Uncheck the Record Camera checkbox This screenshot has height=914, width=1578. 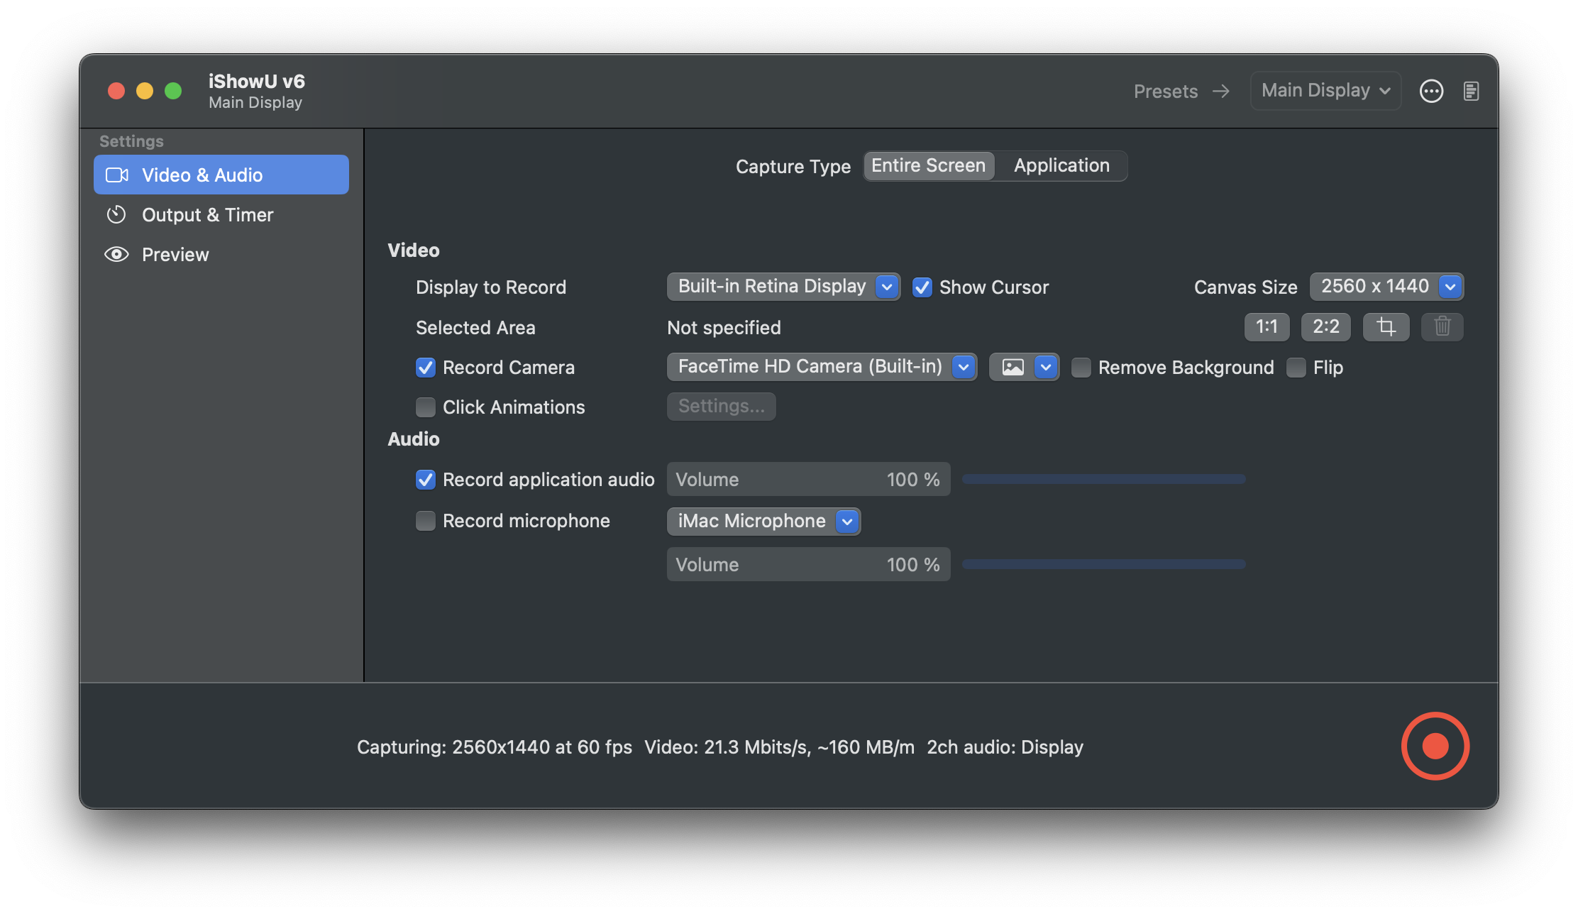pos(425,368)
